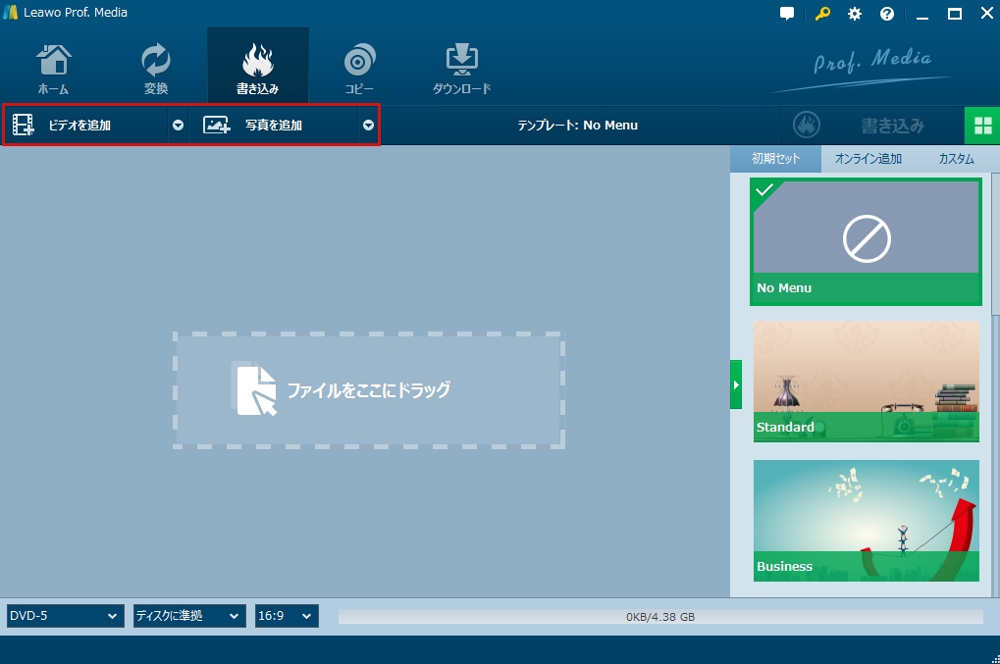Switch to the オンライン追加 tab
Viewport: 1000px width, 664px height.
tap(868, 159)
